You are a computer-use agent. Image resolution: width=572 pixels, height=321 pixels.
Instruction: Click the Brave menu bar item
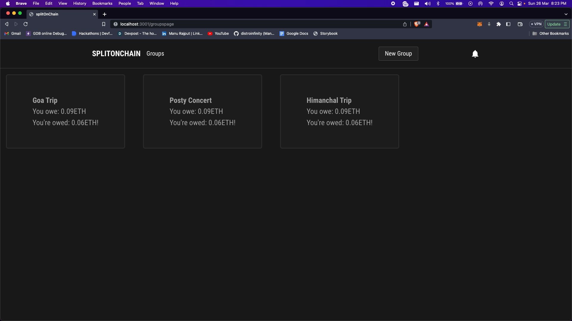point(21,4)
